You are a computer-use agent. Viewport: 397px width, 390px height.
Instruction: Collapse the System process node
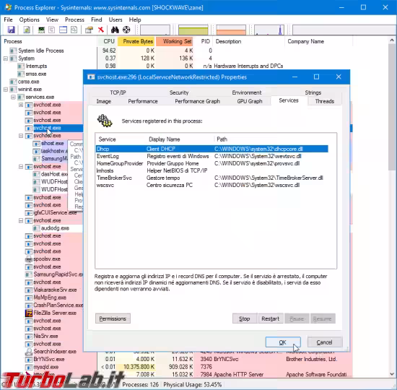(6, 58)
